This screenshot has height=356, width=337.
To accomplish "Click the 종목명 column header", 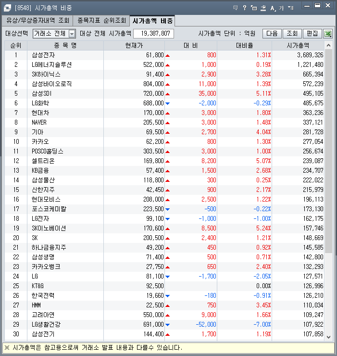I will 65,46.
